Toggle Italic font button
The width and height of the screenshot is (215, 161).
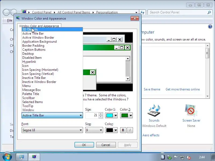tap(130, 130)
